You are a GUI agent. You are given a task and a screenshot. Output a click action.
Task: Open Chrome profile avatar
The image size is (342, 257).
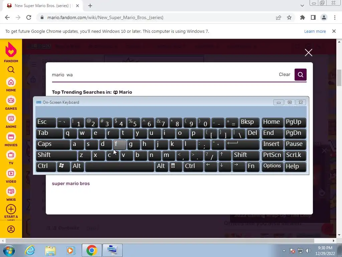point(324,17)
